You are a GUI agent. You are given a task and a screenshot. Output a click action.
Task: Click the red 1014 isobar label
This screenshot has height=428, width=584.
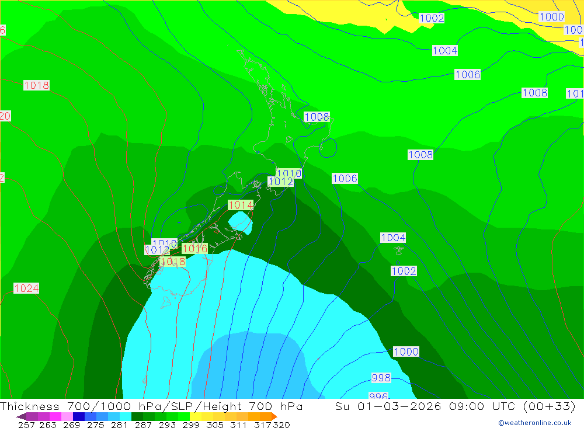tap(241, 206)
